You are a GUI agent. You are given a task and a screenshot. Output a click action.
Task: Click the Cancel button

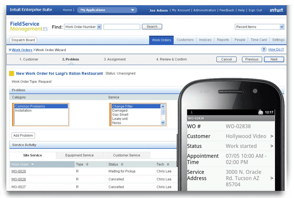(227, 59)
